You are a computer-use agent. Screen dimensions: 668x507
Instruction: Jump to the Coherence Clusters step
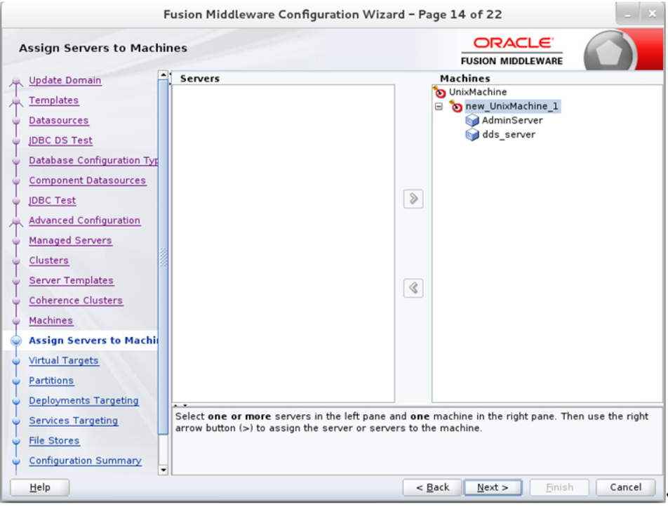(76, 301)
